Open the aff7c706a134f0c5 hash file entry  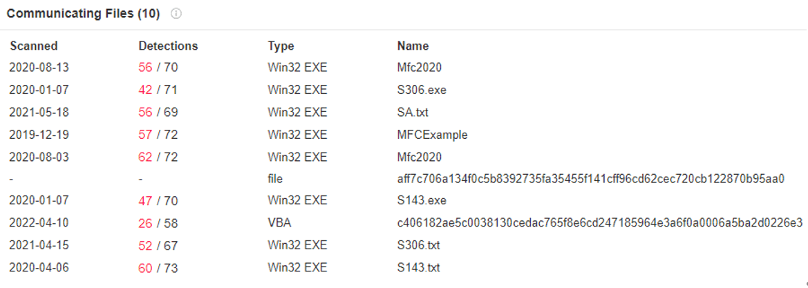point(590,179)
